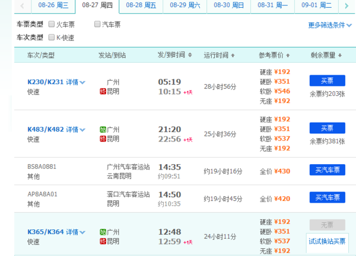Check the K-快速 train type filter
The image size is (356, 256).
pos(51,37)
